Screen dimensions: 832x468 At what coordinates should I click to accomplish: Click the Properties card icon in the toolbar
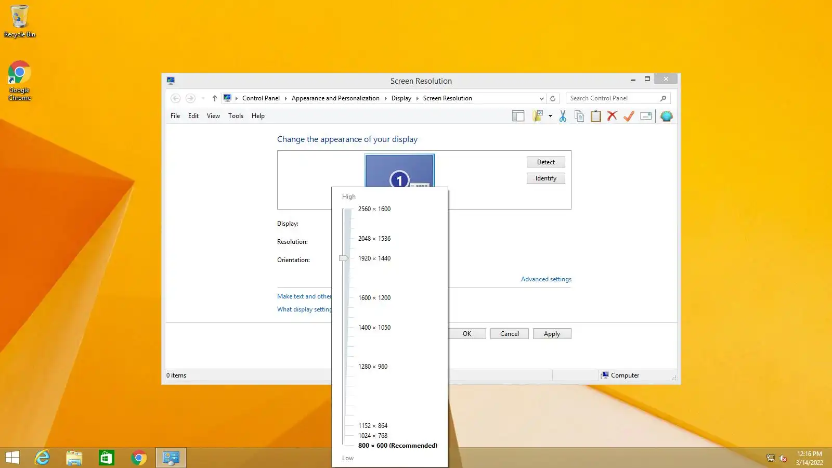point(646,116)
